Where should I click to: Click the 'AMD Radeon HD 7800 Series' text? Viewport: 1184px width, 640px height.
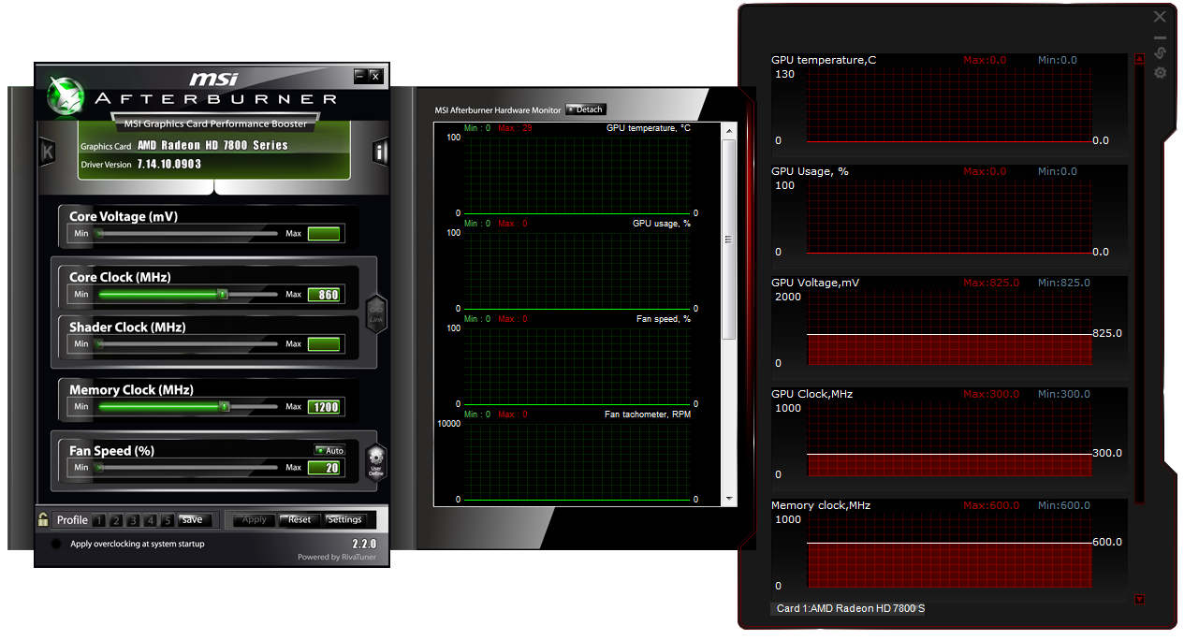(x=212, y=146)
